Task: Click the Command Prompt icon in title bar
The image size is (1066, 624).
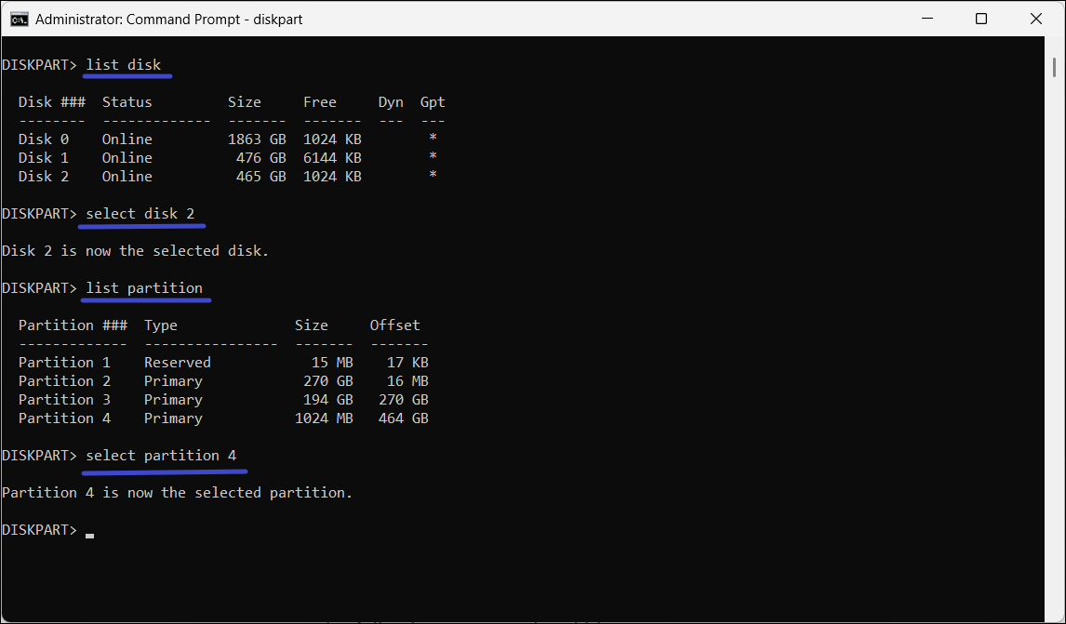Action: point(19,19)
